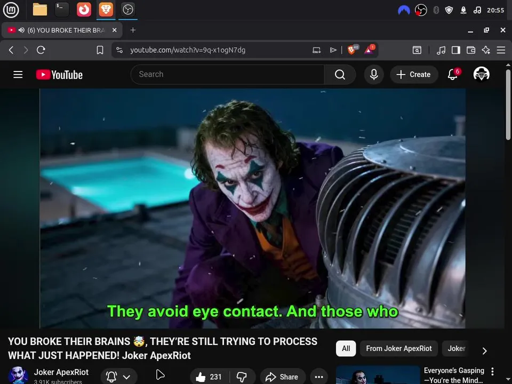Mute the tab via its speaker icon
Viewport: 512px width, 384px height.
21,30
